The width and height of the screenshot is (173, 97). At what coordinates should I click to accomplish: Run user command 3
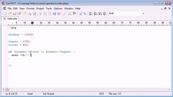[x=100, y=14]
